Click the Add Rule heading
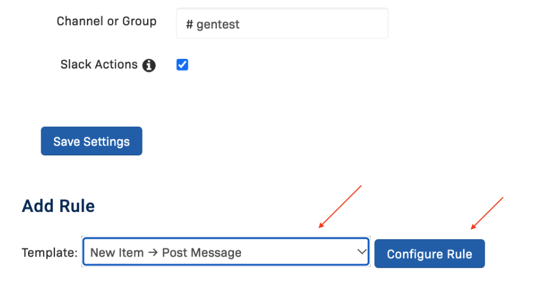 tap(58, 206)
